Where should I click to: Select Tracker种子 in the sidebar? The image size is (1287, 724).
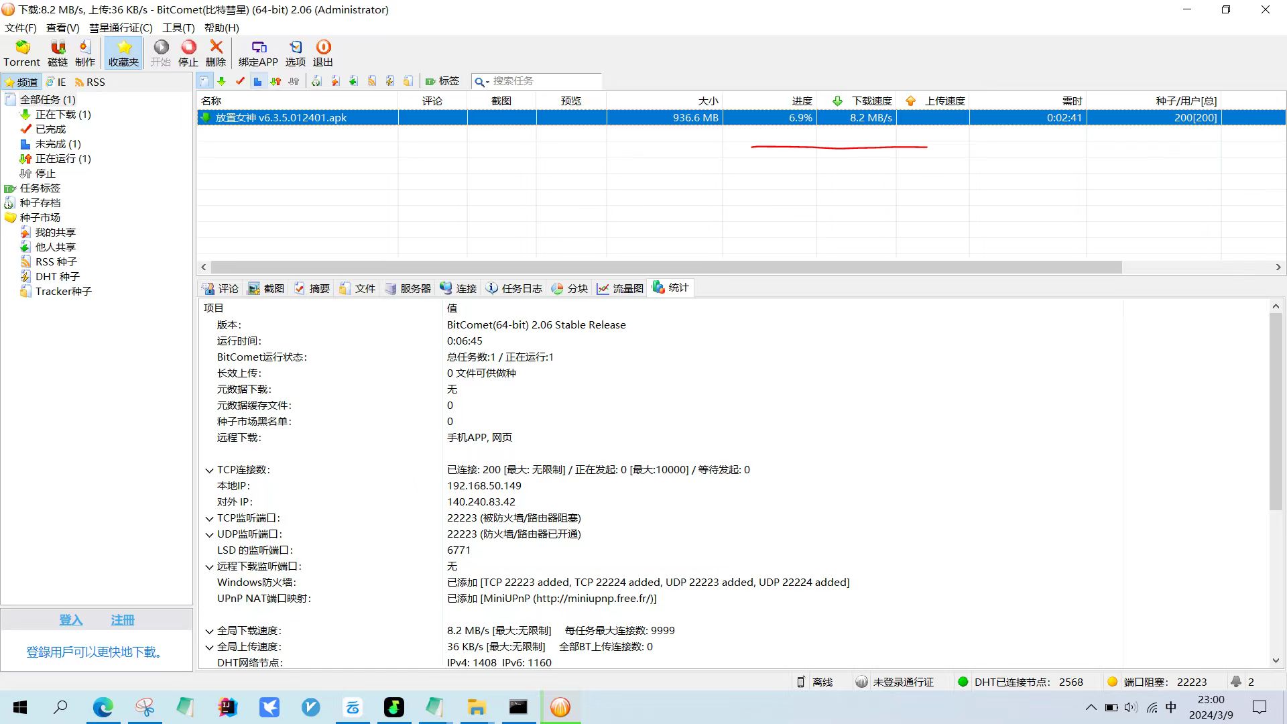(x=63, y=292)
